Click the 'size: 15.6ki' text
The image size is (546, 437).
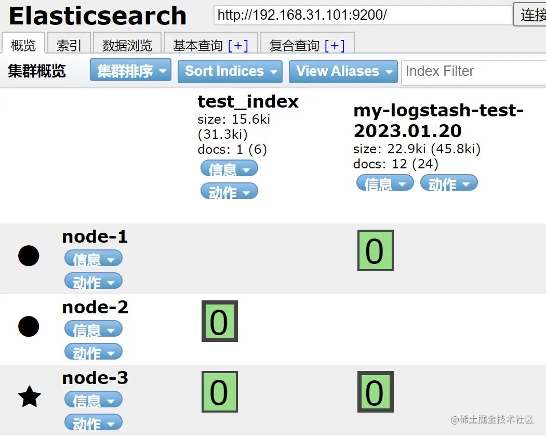234,119
